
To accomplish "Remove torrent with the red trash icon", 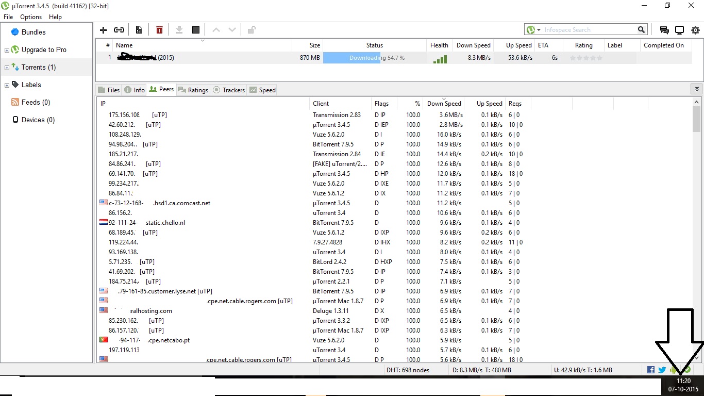I will 159,30.
